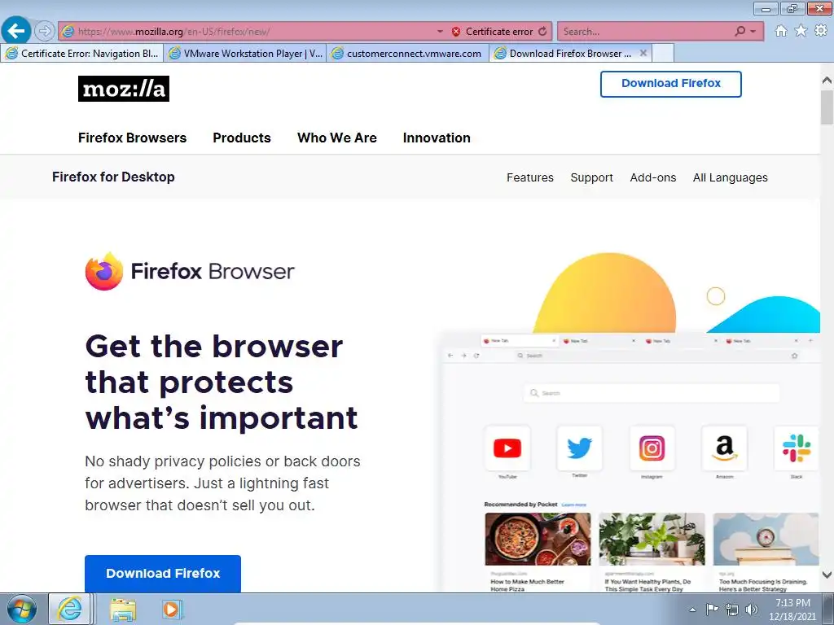Click the search magnifier icon
This screenshot has width=834, height=625.
pyautogui.click(x=740, y=32)
